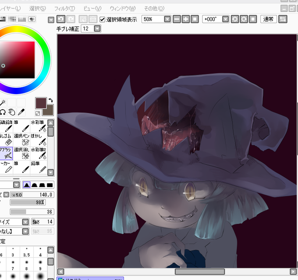The height and width of the screenshot is (280, 298).
Task: Select the Magic Wand tool
Action: (3, 102)
